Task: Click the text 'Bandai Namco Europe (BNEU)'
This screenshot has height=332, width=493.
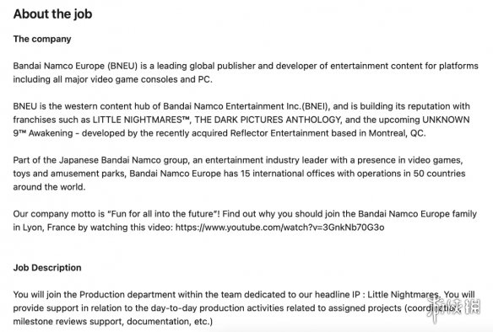Action: pos(75,66)
